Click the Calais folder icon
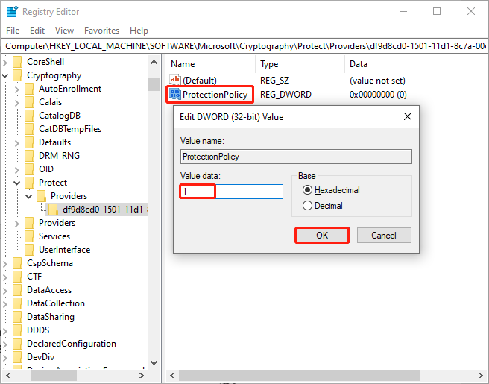Image resolution: width=489 pixels, height=384 pixels. coord(29,102)
